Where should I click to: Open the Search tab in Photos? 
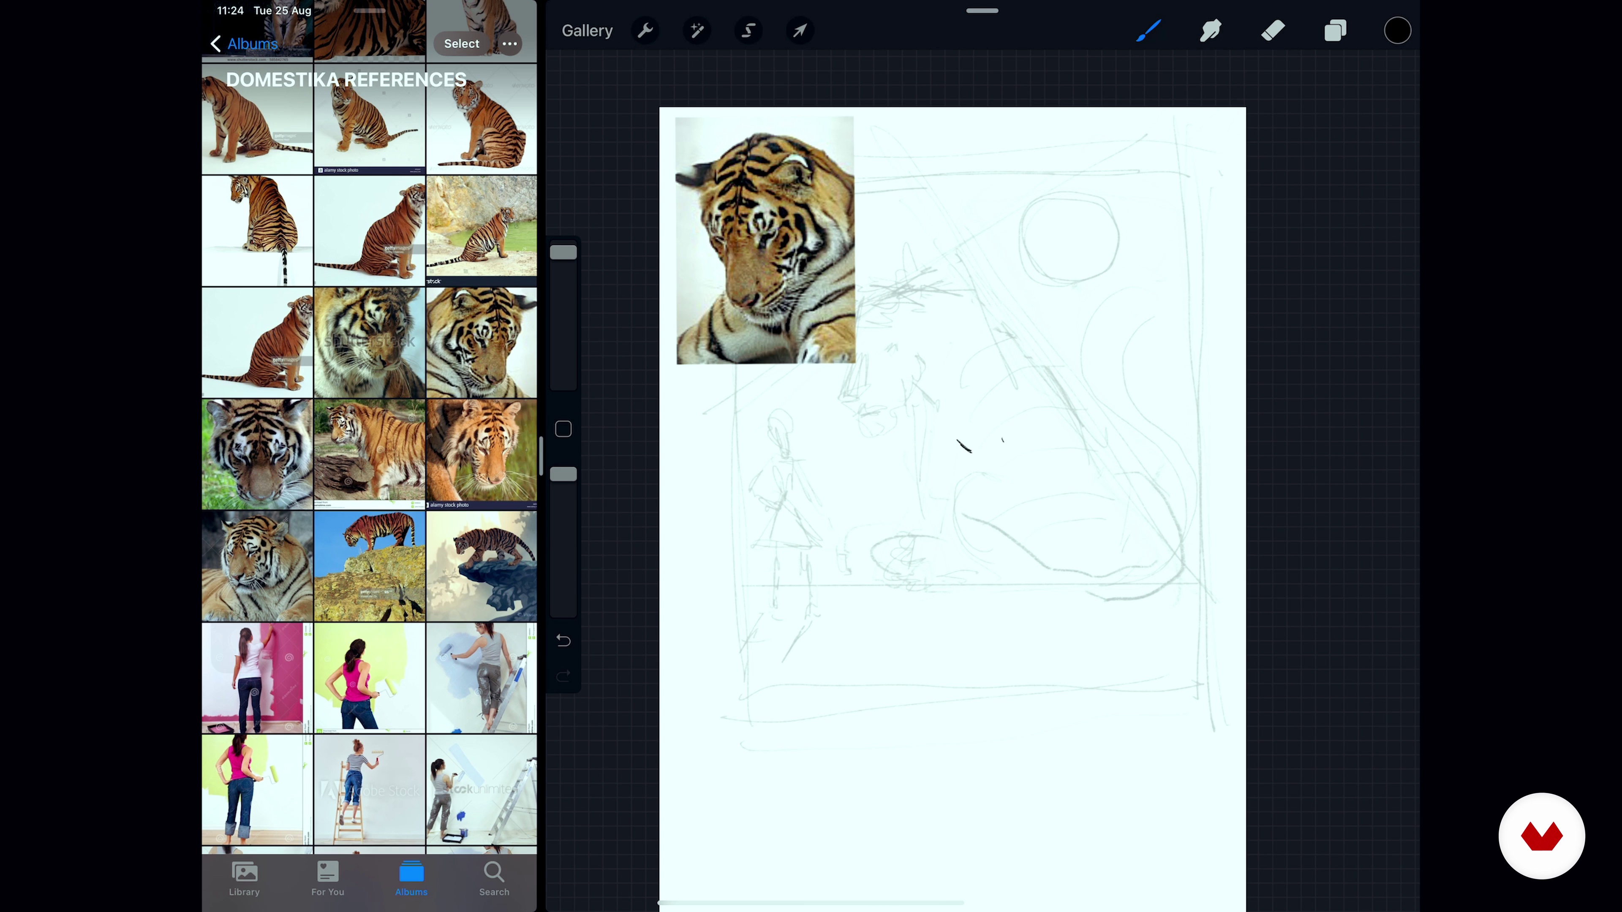click(x=494, y=878)
